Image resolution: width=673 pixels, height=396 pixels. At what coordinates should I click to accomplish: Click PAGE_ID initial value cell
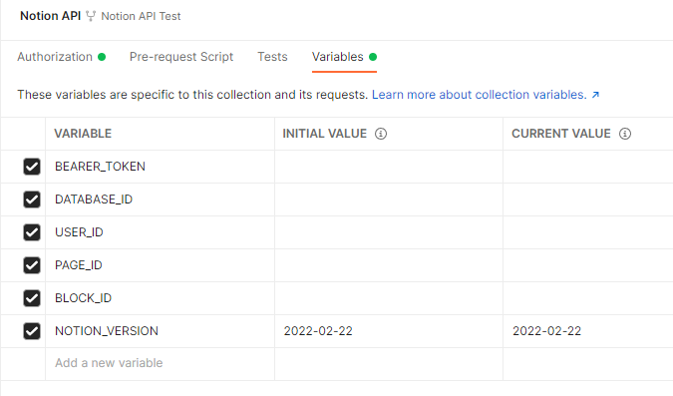pyautogui.click(x=389, y=265)
